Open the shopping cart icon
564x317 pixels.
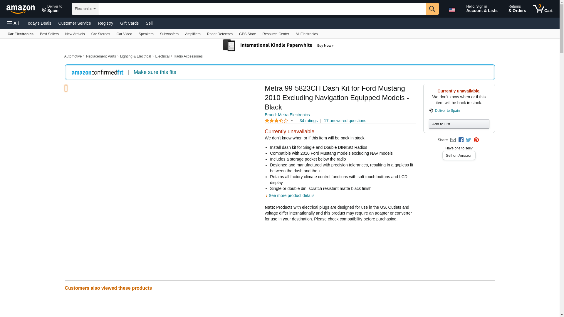tap(543, 9)
